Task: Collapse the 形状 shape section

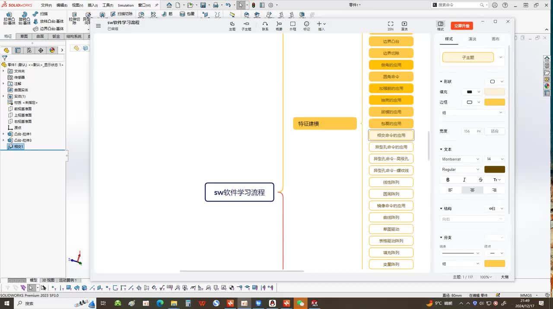Action: coord(441,82)
